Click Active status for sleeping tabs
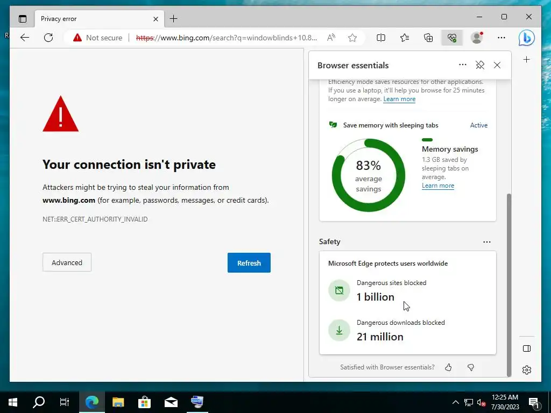 (478, 125)
